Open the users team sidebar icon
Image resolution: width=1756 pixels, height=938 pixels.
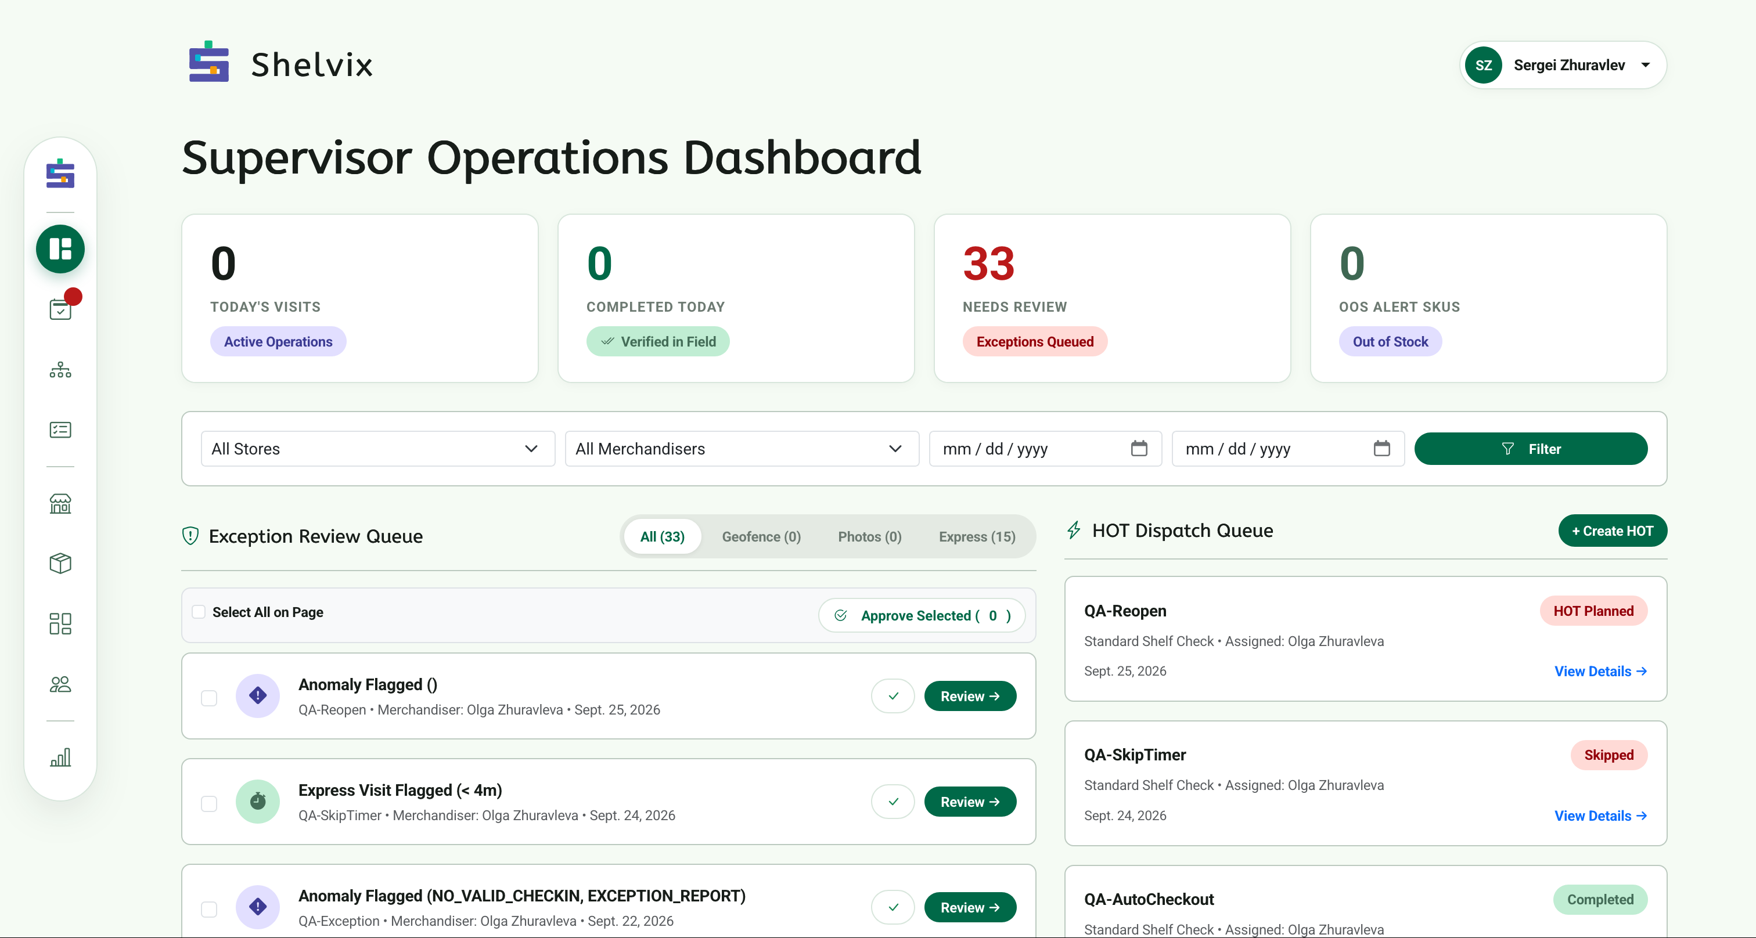pos(60,684)
